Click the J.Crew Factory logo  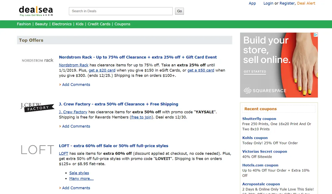click(x=37, y=107)
